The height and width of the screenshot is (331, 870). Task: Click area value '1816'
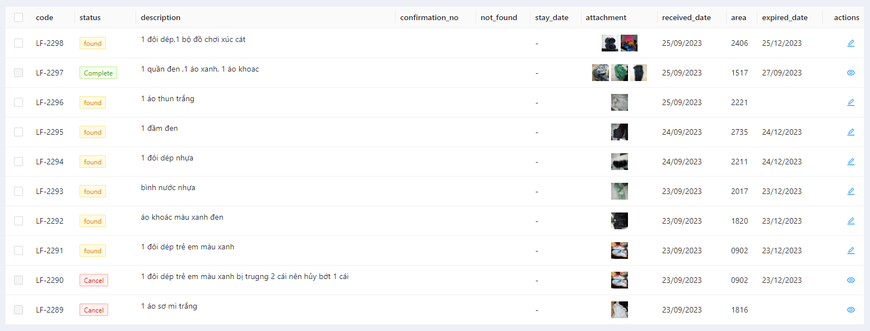[x=739, y=310]
